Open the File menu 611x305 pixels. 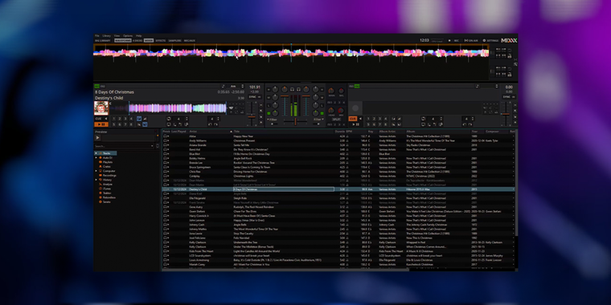[x=97, y=36]
